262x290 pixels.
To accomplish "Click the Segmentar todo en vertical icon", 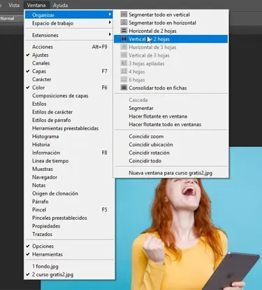I will (124, 15).
